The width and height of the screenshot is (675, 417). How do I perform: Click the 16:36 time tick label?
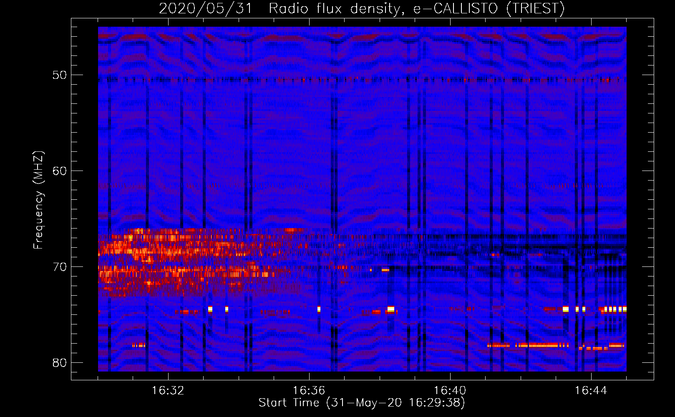click(x=309, y=390)
